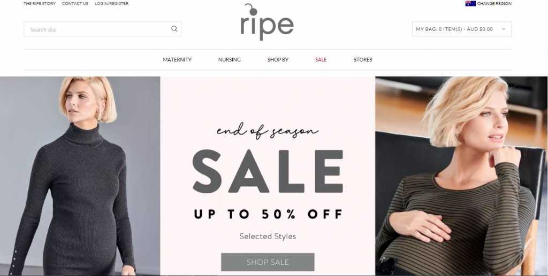Click the black turtleneck dress photo
The height and width of the screenshot is (276, 548).
[80, 176]
